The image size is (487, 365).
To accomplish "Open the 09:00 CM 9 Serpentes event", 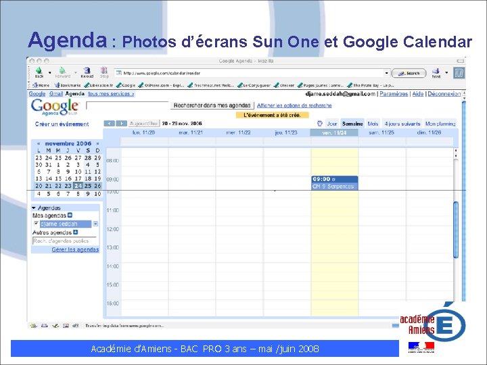I will [x=335, y=182].
